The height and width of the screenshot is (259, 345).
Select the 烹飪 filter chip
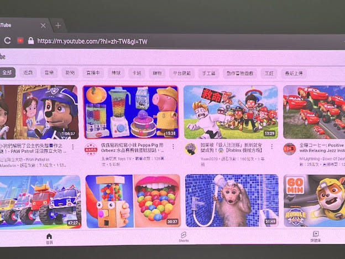coord(269,74)
